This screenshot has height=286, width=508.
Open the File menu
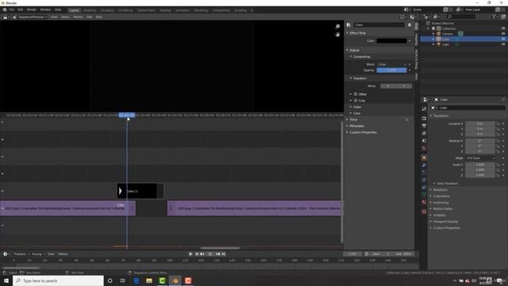point(12,10)
